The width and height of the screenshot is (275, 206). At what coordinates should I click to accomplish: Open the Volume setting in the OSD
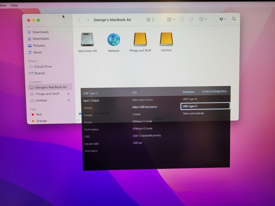(x=136, y=114)
